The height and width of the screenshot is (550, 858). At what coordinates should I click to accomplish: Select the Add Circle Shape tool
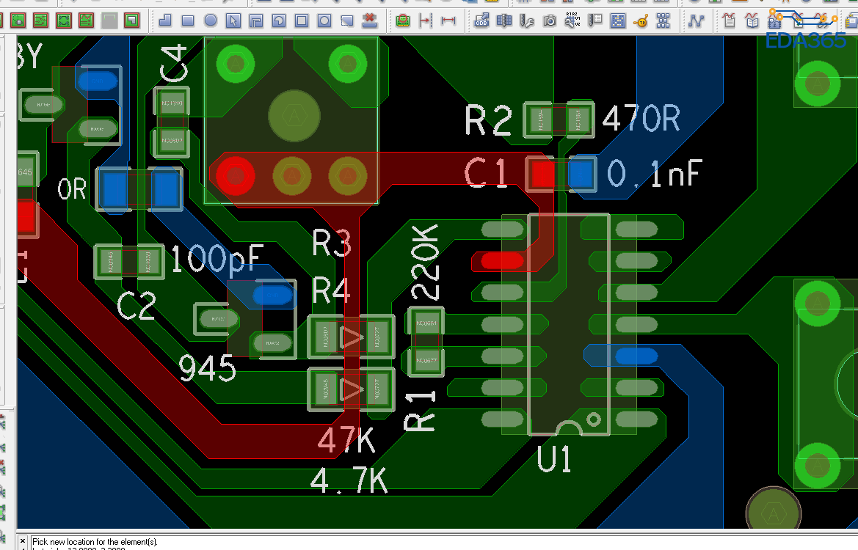tap(210, 21)
